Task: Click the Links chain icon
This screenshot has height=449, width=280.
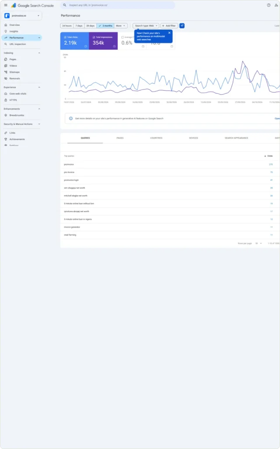Action: point(6,133)
